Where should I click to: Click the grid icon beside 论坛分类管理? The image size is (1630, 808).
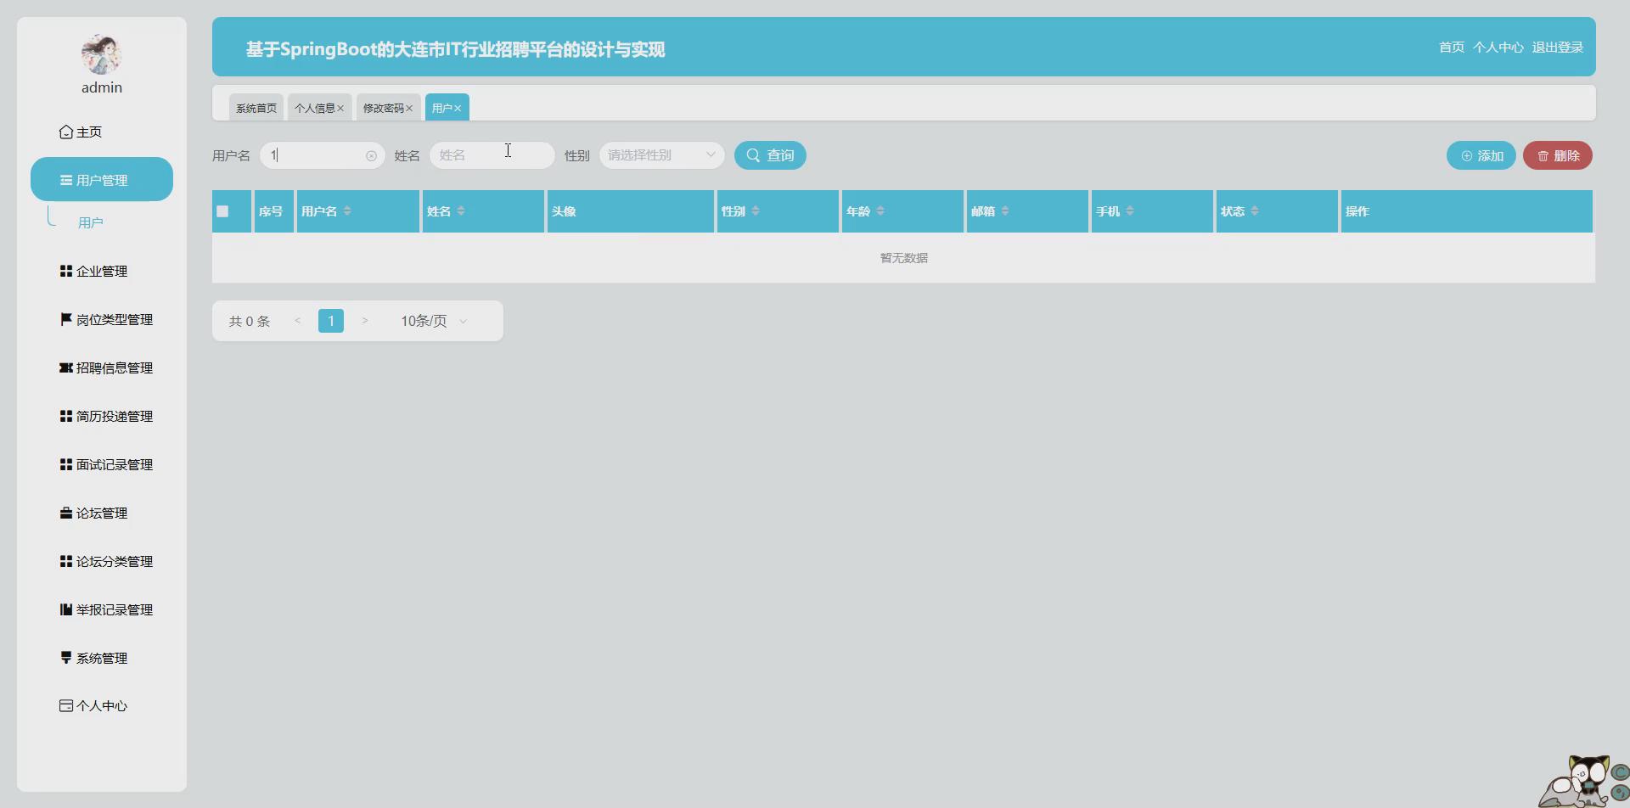tap(66, 561)
